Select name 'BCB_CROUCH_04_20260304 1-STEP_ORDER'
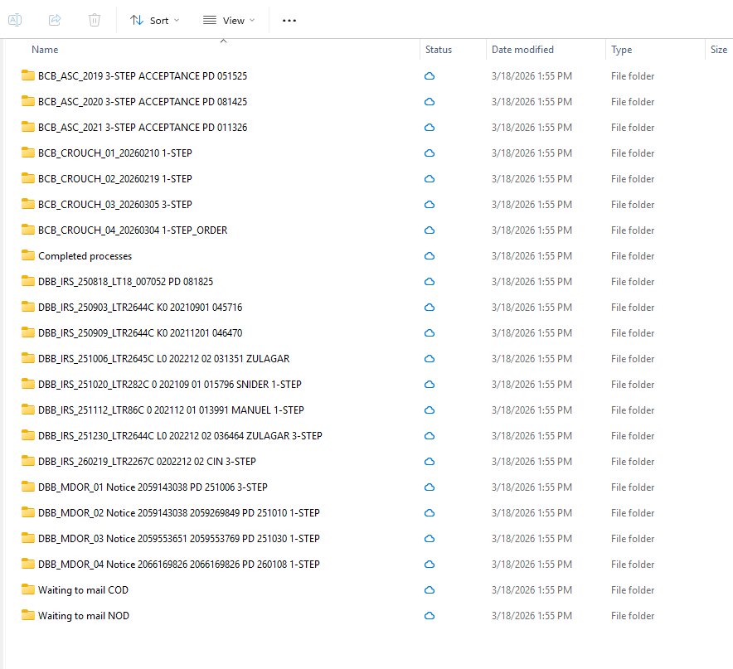 click(133, 230)
